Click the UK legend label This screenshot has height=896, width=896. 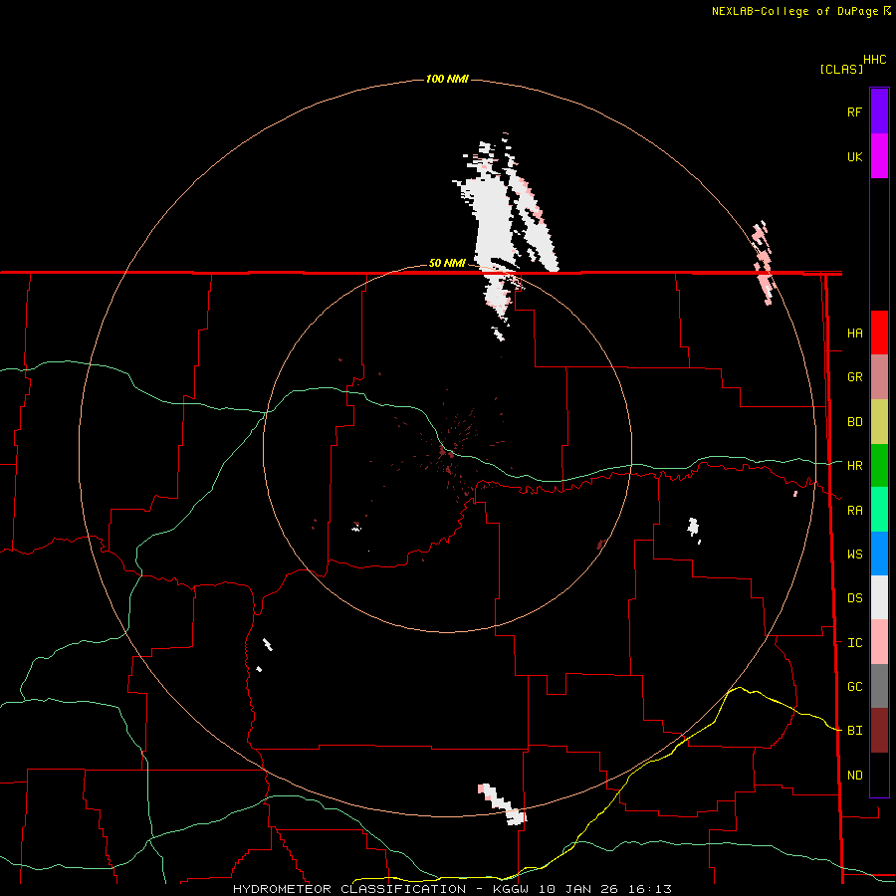[854, 156]
